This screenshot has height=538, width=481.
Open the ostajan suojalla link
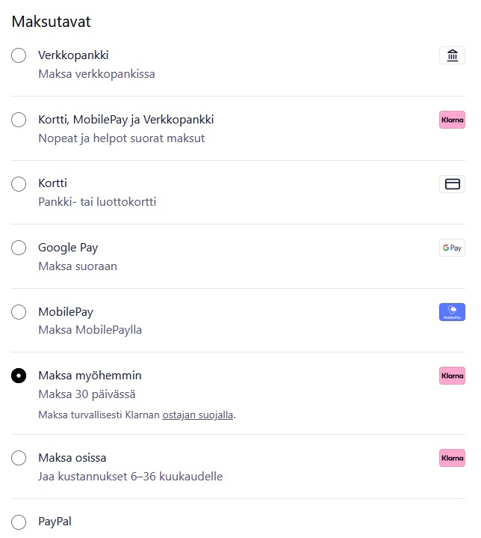tap(197, 415)
